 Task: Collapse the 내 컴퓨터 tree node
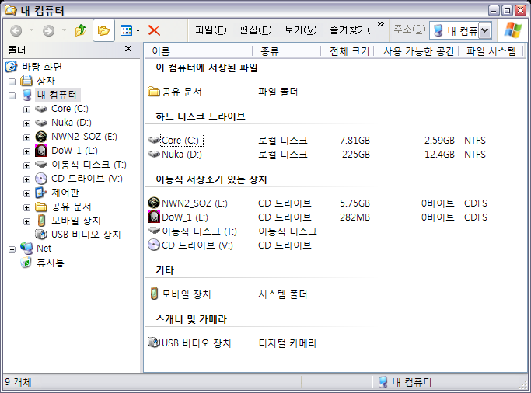pyautogui.click(x=12, y=96)
